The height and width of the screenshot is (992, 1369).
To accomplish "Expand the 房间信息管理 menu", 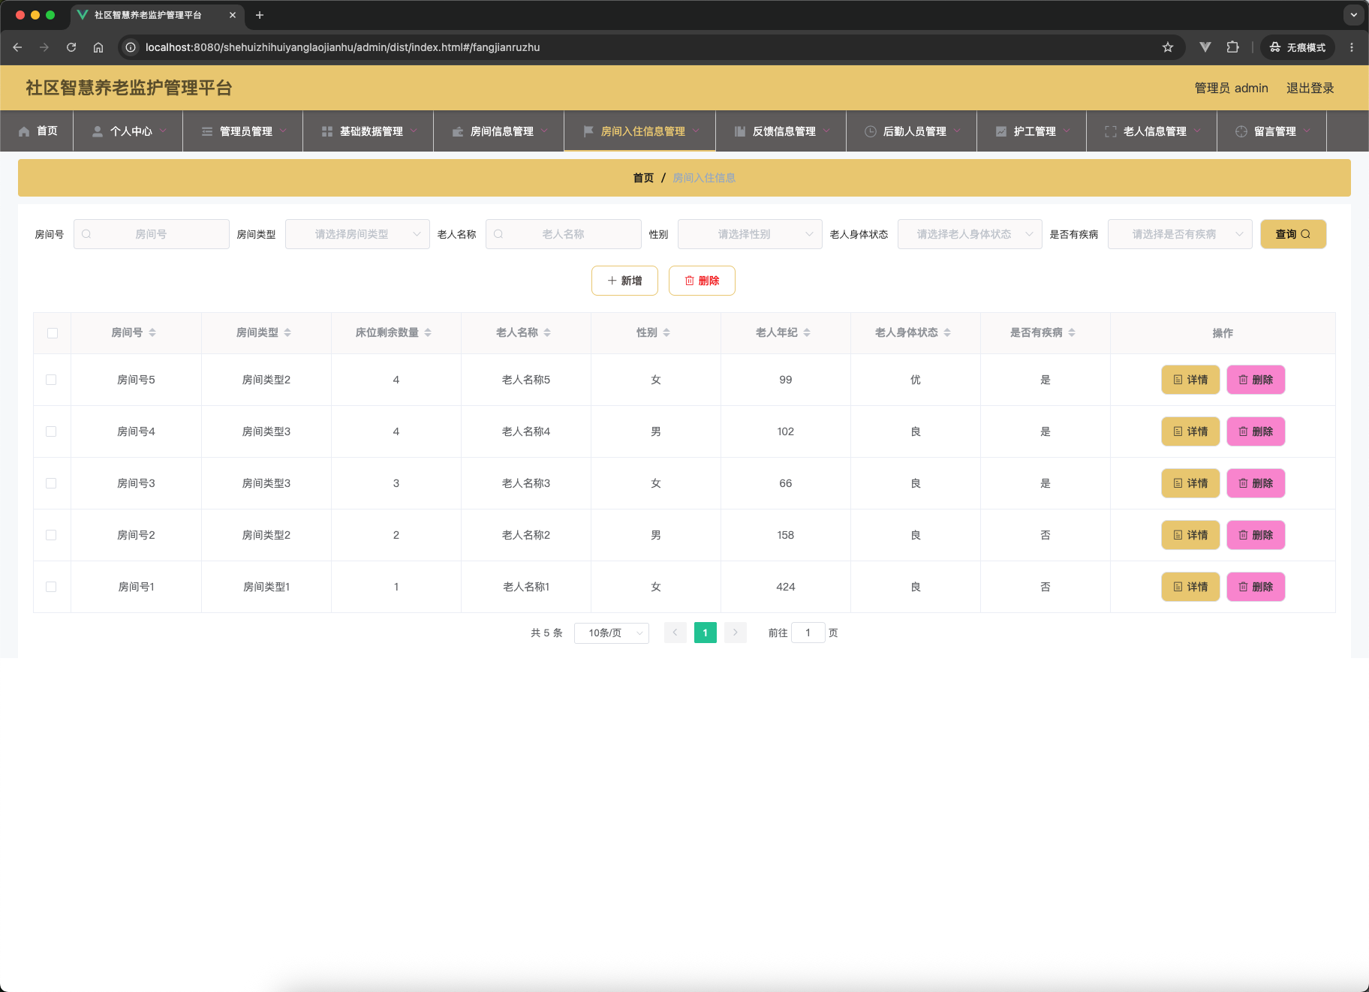I will coord(499,131).
